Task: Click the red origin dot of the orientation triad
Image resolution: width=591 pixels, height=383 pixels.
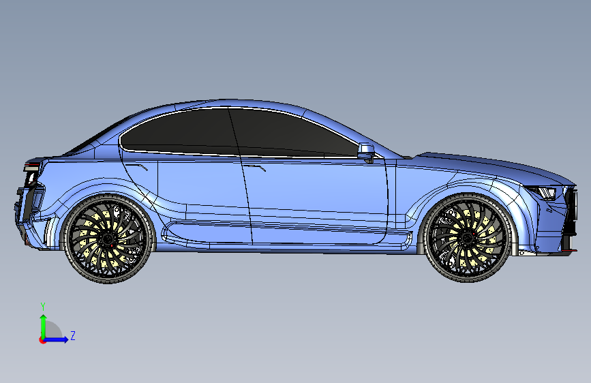Action: pyautogui.click(x=42, y=340)
